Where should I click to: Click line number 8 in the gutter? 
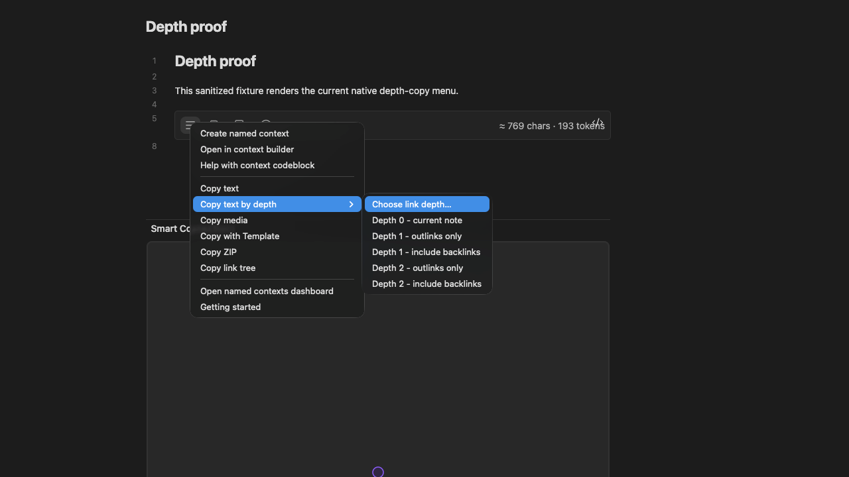[x=155, y=146]
